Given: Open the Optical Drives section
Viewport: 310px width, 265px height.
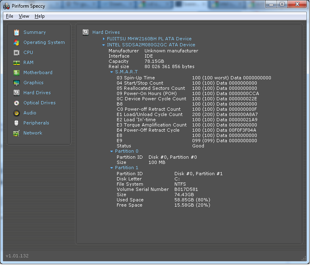Looking at the screenshot, I should (x=40, y=103).
